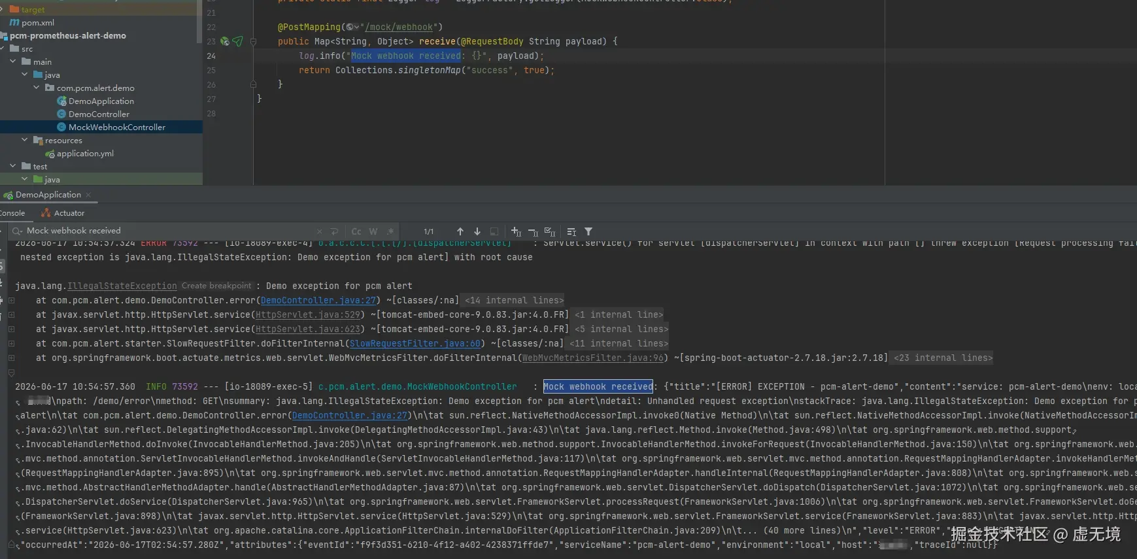Image resolution: width=1137 pixels, height=559 pixels.
Task: Toggle Match Case (Cc) in console search
Action: click(x=356, y=231)
